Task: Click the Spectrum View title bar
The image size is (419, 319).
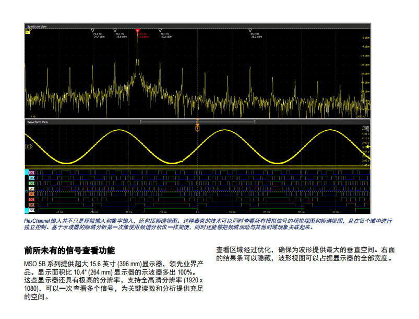Action: 197,26
